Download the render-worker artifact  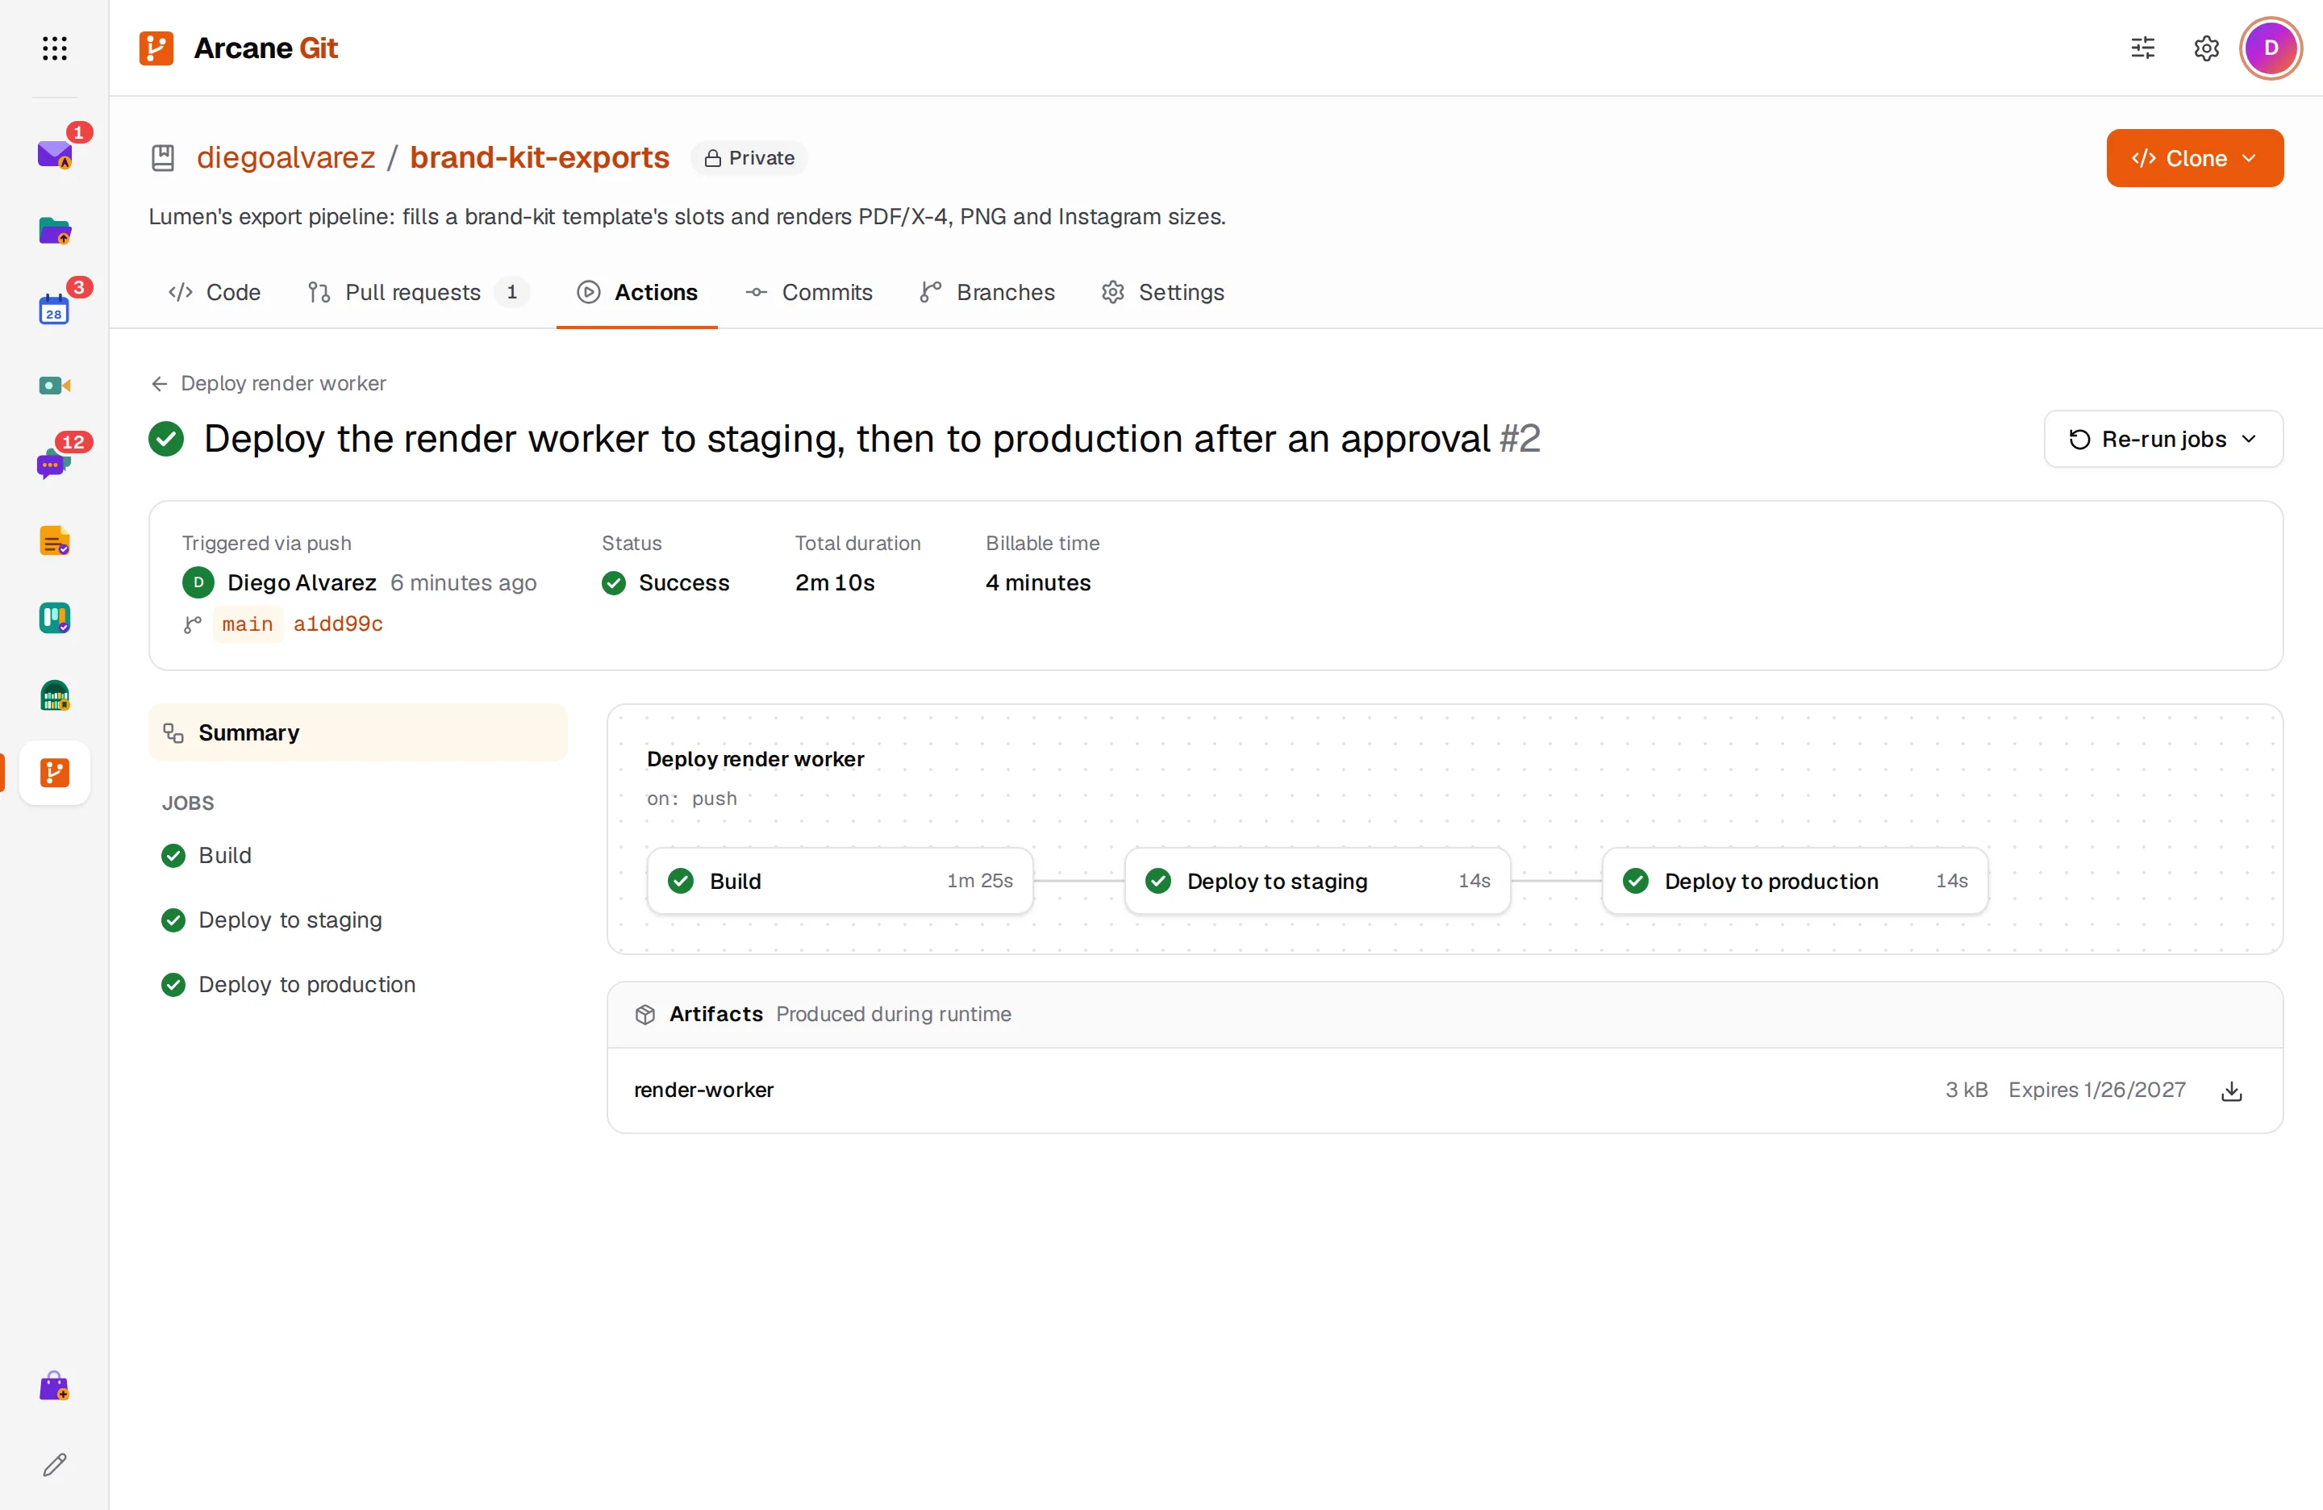pyautogui.click(x=2231, y=1091)
